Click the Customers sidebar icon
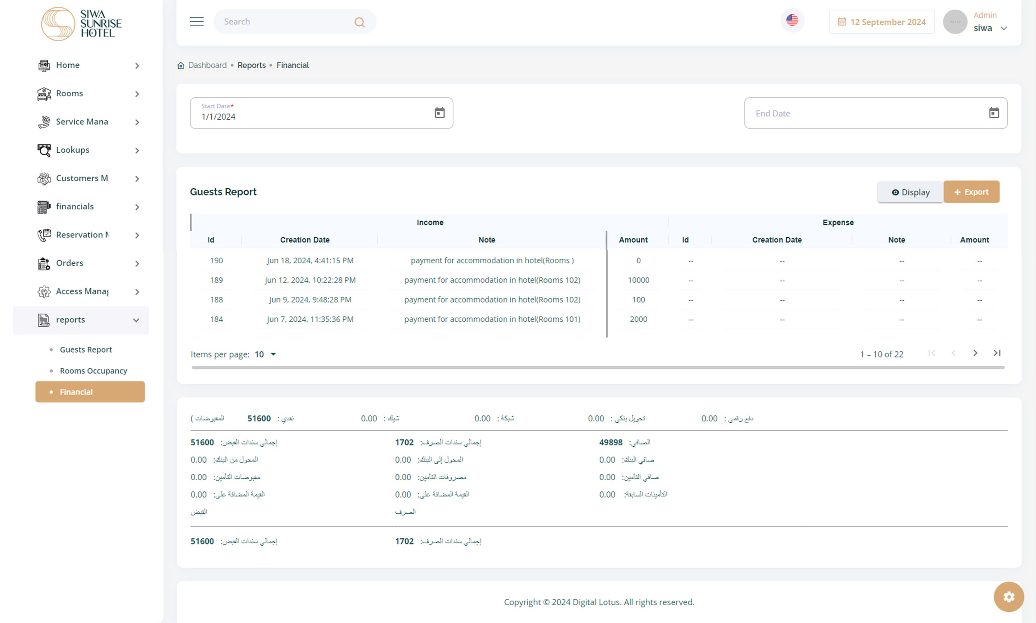This screenshot has height=623, width=1036. coord(44,179)
